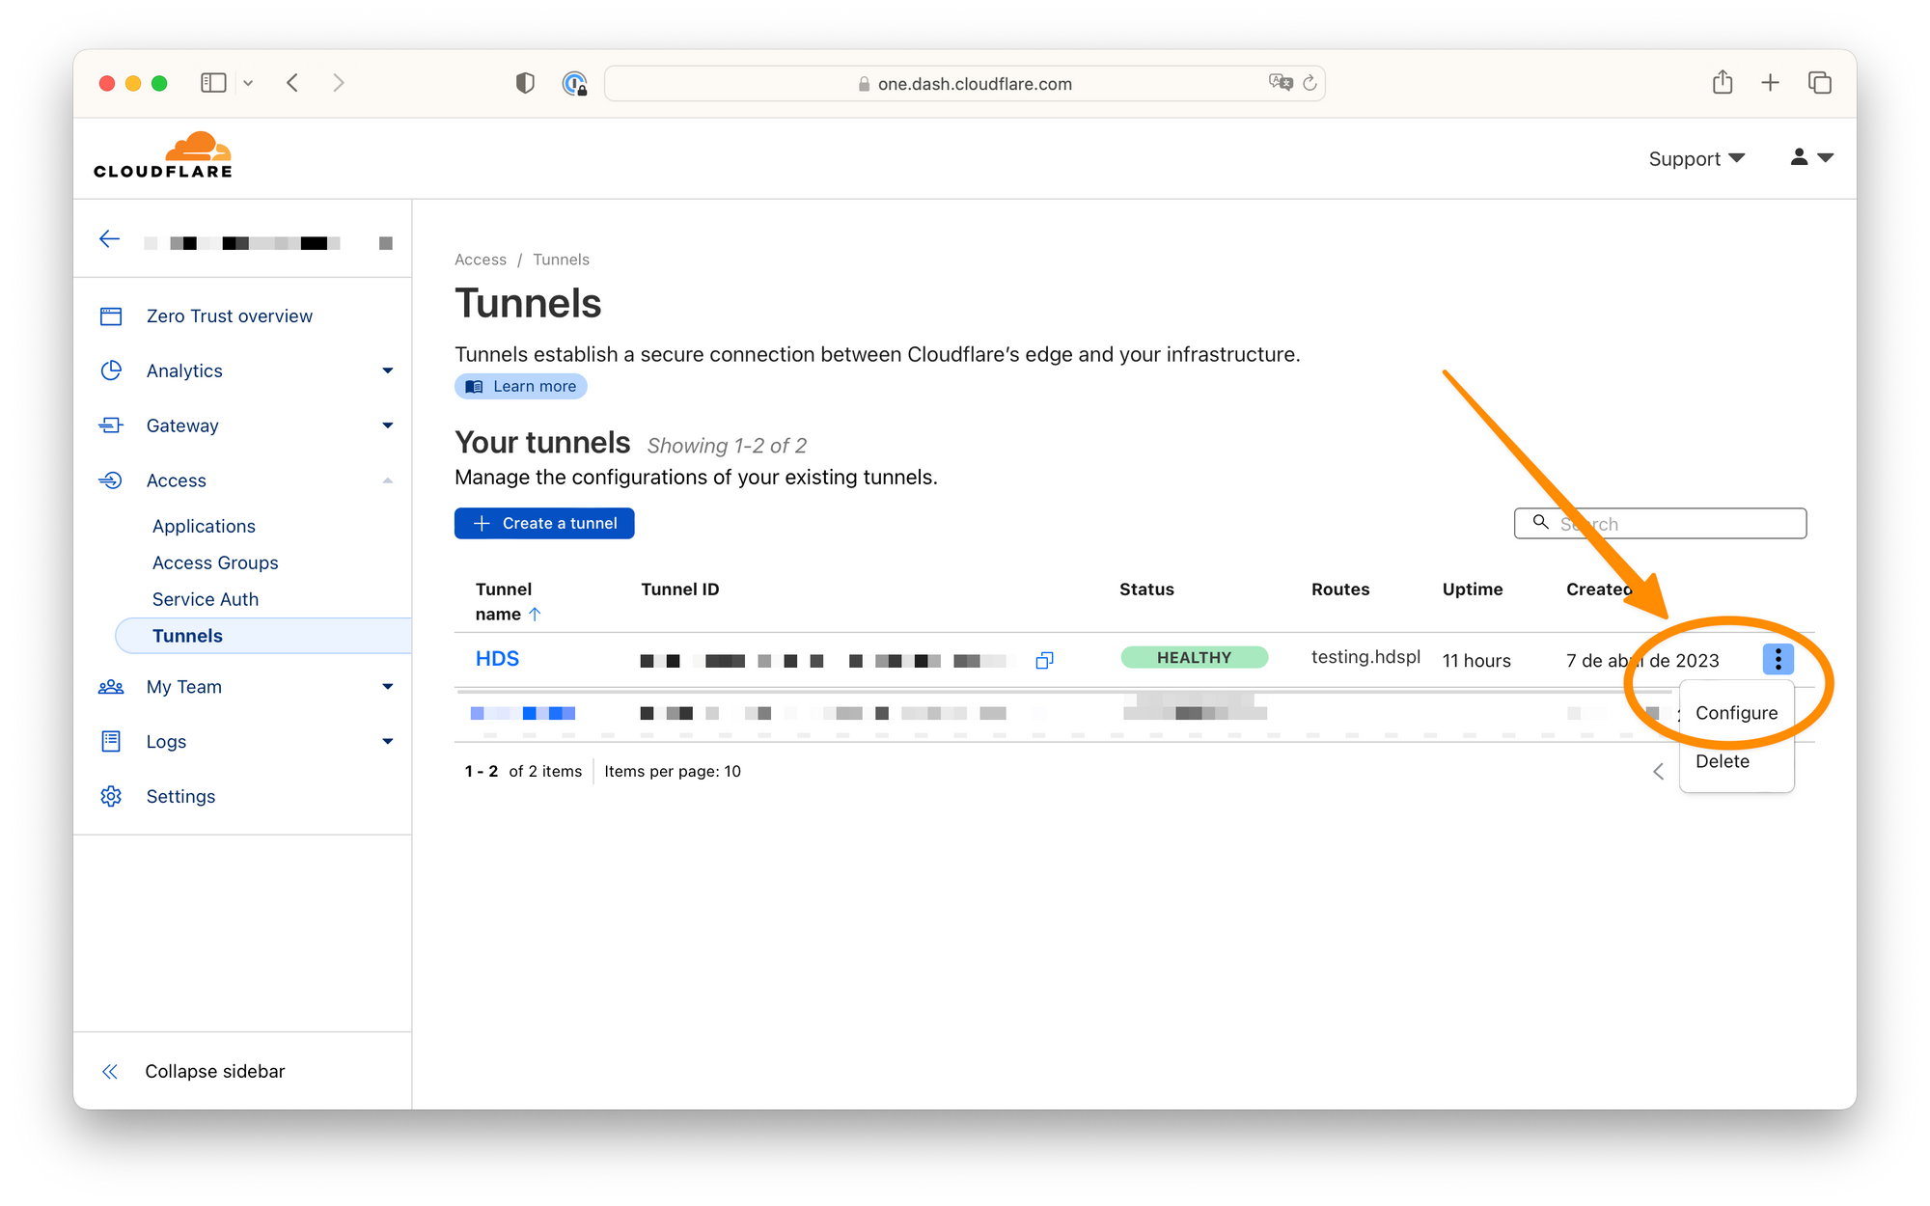Open Applications under Access
This screenshot has height=1206, width=1930.
(204, 526)
